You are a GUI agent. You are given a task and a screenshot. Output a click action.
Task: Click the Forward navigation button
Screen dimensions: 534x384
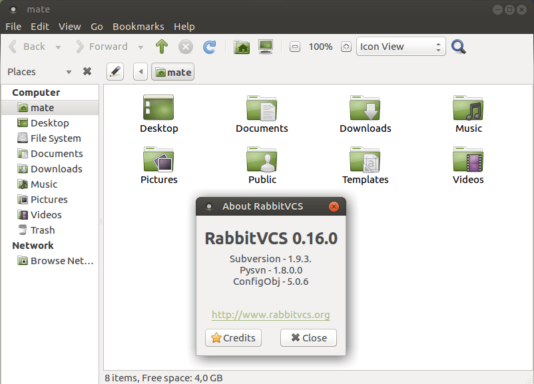pos(102,47)
